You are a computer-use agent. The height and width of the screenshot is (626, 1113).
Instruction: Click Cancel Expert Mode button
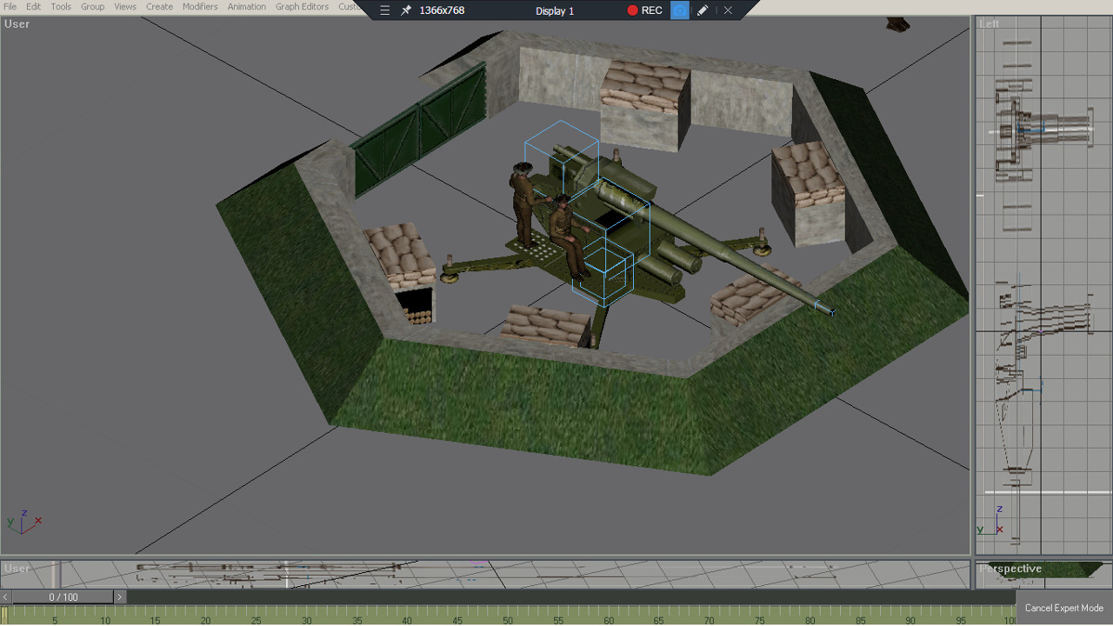(x=1063, y=608)
